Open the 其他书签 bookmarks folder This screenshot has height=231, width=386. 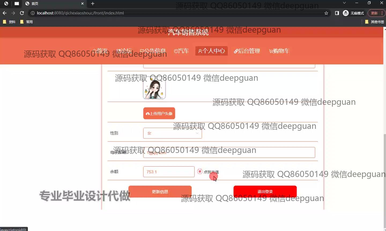click(375, 22)
